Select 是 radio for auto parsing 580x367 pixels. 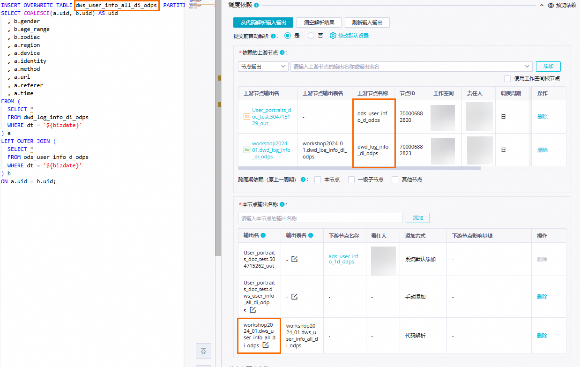point(288,36)
